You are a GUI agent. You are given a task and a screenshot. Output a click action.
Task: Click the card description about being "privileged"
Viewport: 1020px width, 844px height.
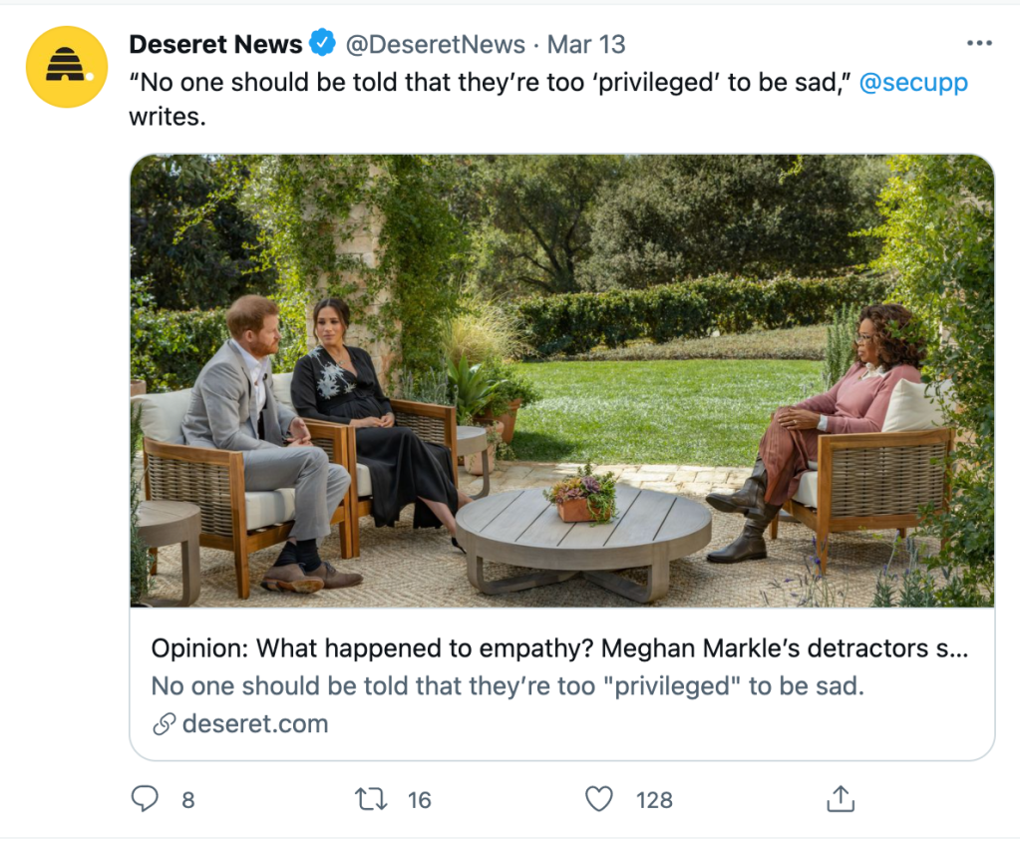coord(507,686)
